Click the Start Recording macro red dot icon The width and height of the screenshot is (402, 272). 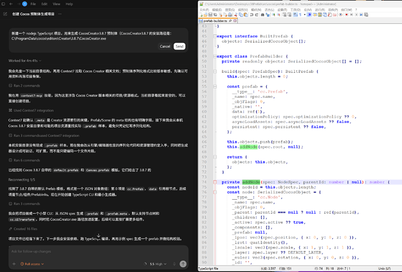point(347,15)
